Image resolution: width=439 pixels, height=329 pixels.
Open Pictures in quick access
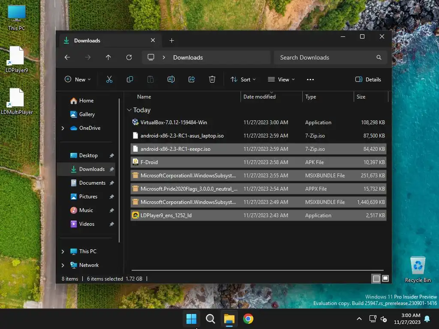[x=88, y=197]
